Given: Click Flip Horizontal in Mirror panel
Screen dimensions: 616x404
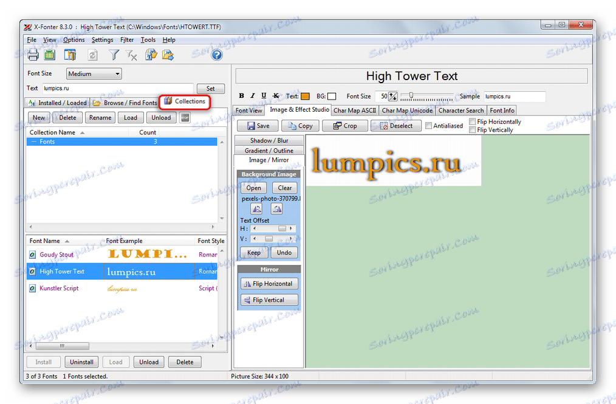Looking at the screenshot, I should [x=269, y=284].
